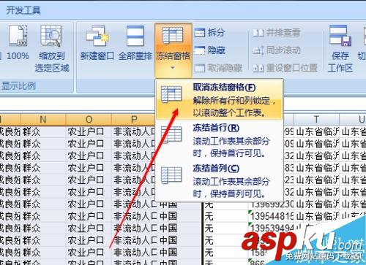Click the 保存工作区 icon
This screenshot has width=366, height=265.
[x=340, y=36]
